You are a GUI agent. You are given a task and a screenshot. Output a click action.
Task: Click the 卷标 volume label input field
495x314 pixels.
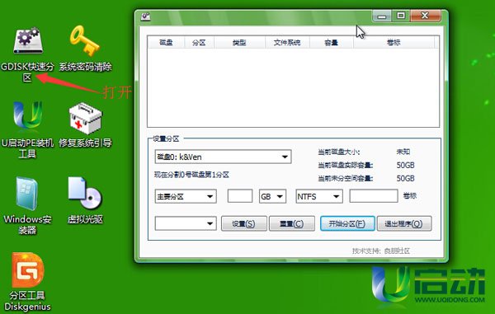[374, 196]
